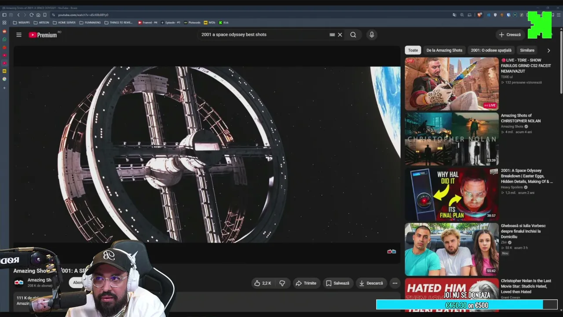Select the Similare chip

527,50
